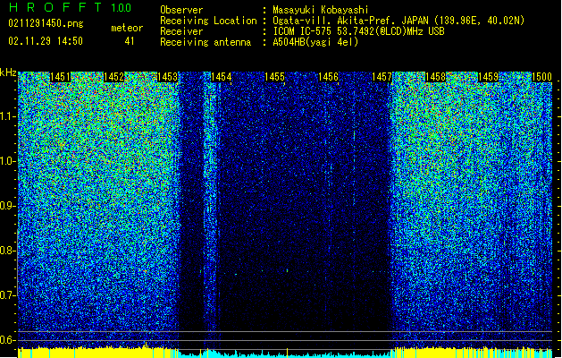
Task: Select the filename 0211291450.png
Action: (x=46, y=23)
